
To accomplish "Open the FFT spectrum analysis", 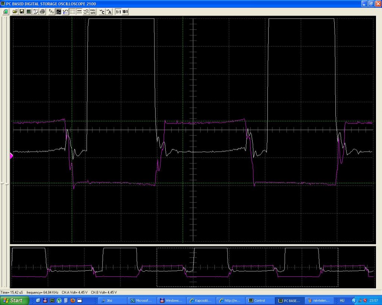I will click(51, 12).
